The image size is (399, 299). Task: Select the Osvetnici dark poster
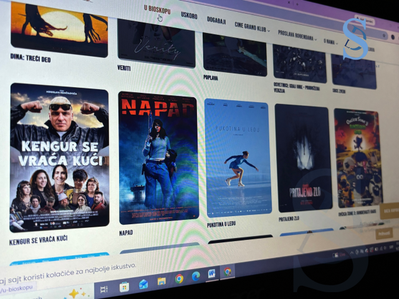pos(299,63)
